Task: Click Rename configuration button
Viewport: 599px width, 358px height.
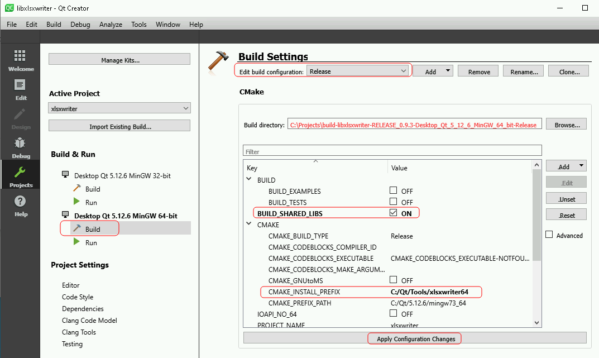Action: pos(524,71)
